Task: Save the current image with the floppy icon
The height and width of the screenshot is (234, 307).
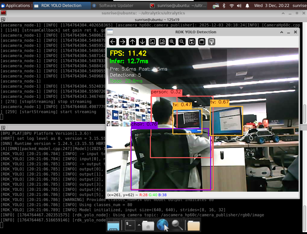Action: click(x=192, y=42)
